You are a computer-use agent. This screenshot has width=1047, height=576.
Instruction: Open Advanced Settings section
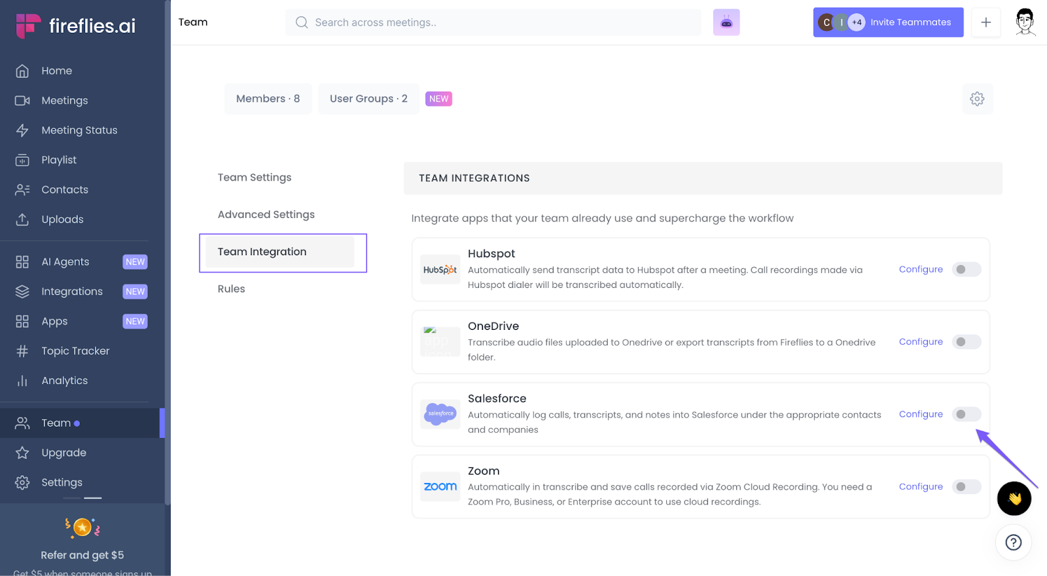pos(266,215)
